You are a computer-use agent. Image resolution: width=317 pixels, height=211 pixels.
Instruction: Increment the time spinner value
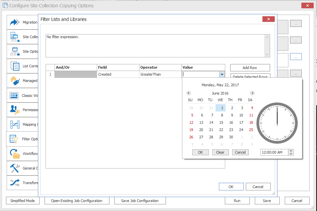[291, 151]
